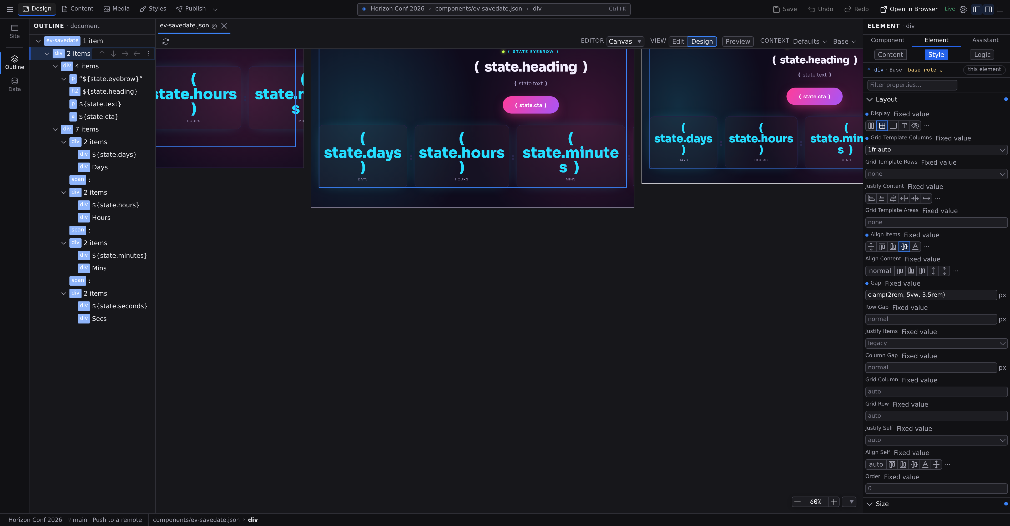Click Push to a remote
Screen dimensions: 1010x526
coord(117,520)
